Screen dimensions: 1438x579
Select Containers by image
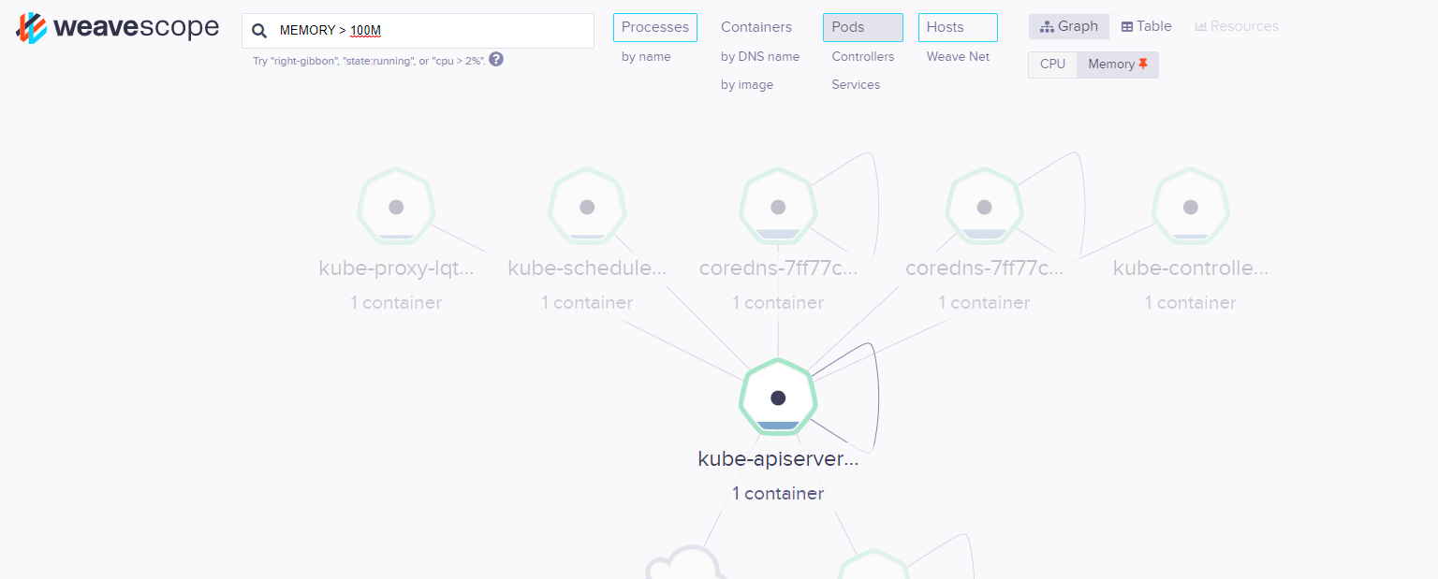pyautogui.click(x=747, y=84)
